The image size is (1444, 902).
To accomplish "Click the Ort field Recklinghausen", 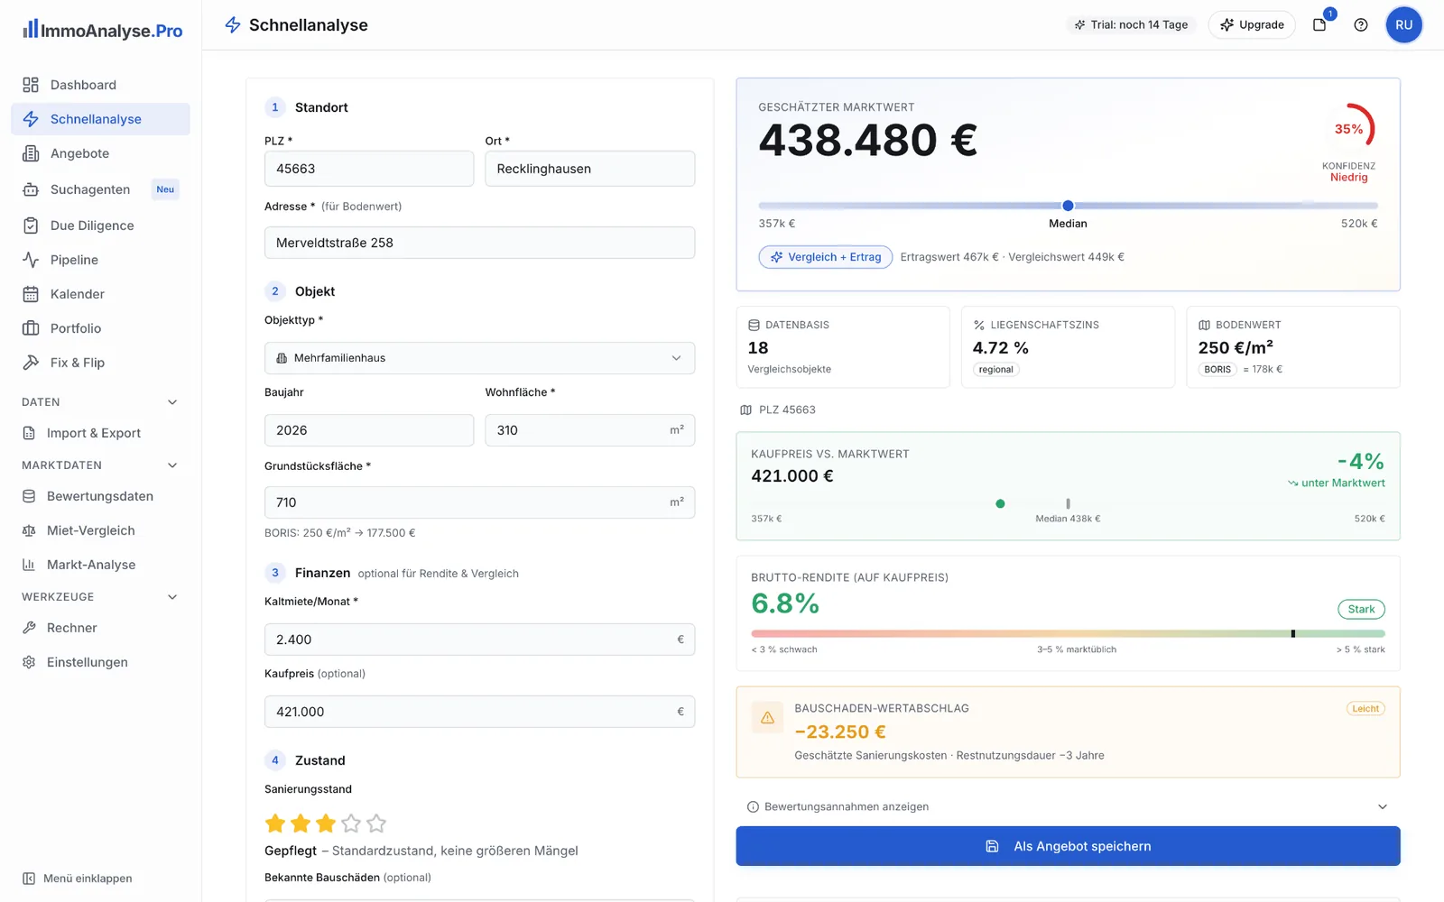I will (x=590, y=169).
